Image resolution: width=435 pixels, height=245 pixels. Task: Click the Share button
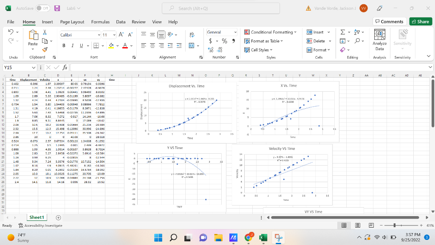(x=420, y=21)
